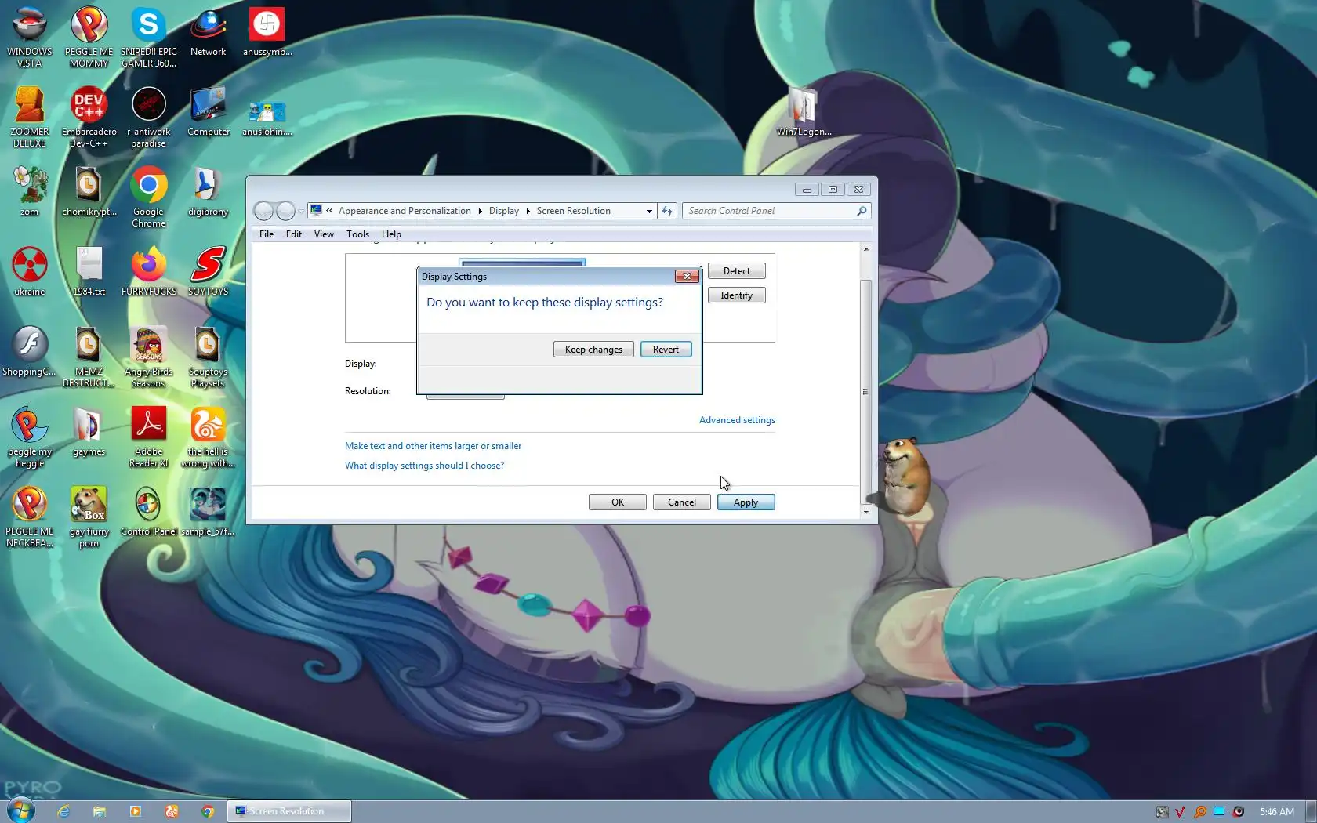The image size is (1317, 823).
Task: Select the Angry Birds Seasons desktop icon
Action: click(x=148, y=357)
